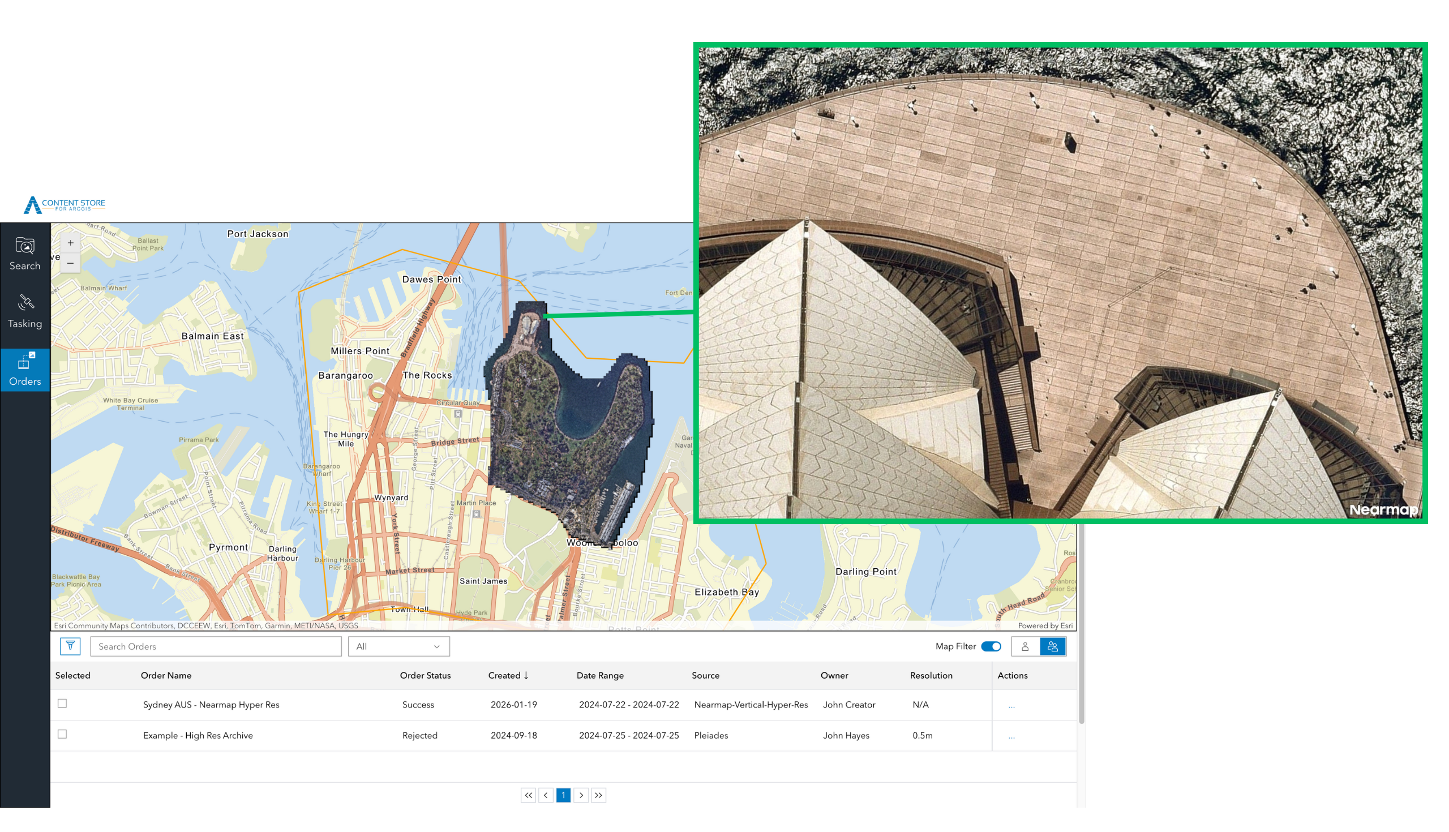This screenshot has width=1449, height=832.
Task: Zoom out on the map
Action: coord(70,263)
